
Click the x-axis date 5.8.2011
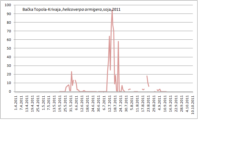[x=132, y=105]
